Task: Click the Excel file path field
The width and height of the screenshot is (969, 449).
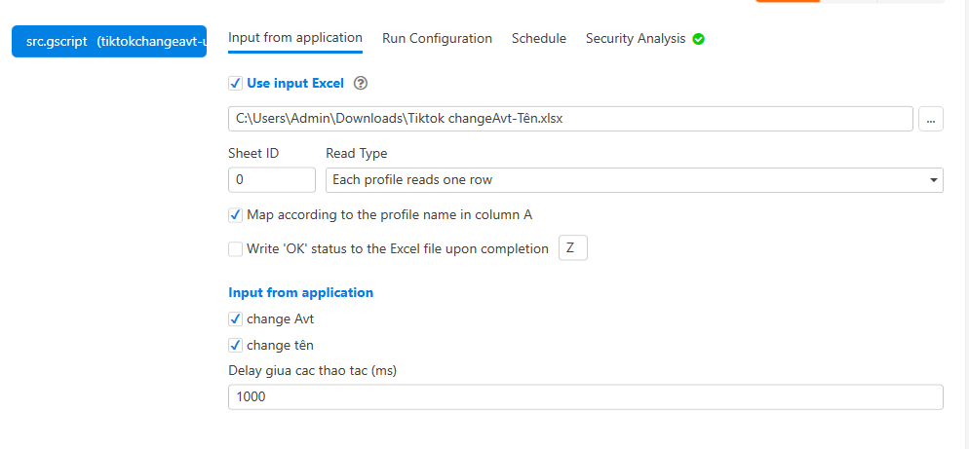Action: tap(570, 119)
